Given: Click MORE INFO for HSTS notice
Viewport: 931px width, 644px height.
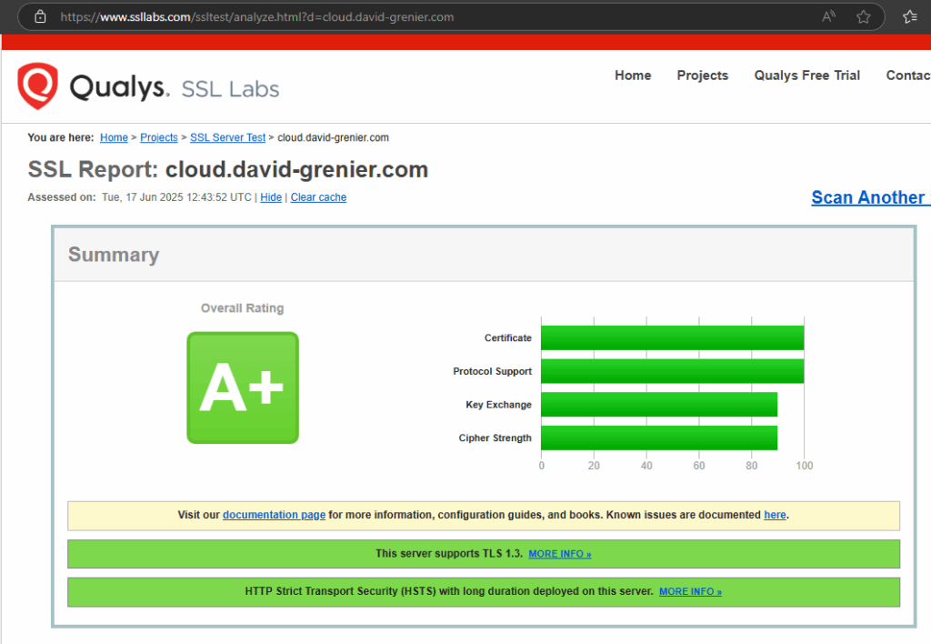Looking at the screenshot, I should point(690,591).
